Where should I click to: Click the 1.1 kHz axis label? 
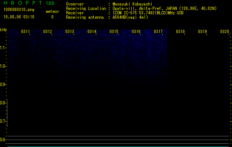coord(3,48)
